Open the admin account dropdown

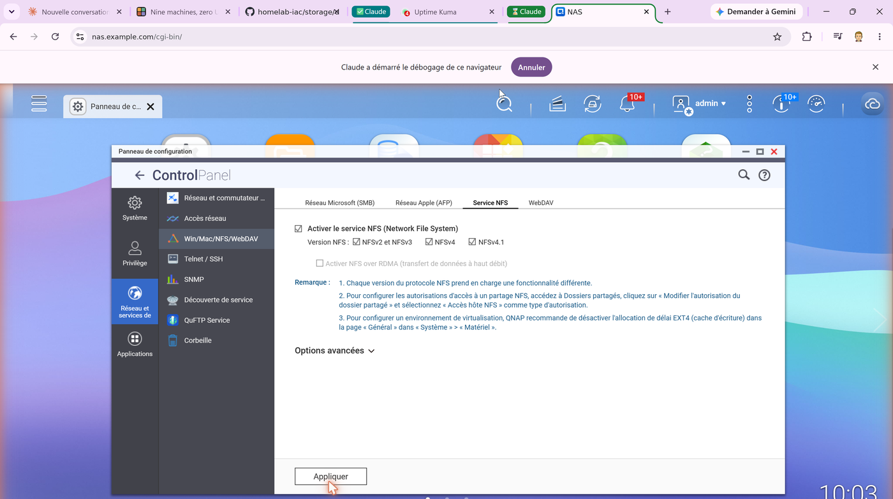tap(711, 103)
